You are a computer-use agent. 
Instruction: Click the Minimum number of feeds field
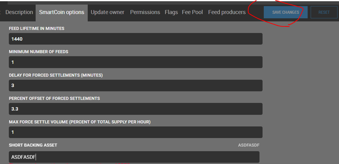136,62
